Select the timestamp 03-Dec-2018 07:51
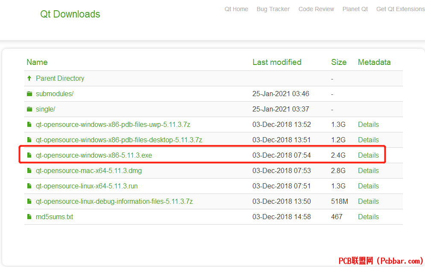 (x=281, y=186)
